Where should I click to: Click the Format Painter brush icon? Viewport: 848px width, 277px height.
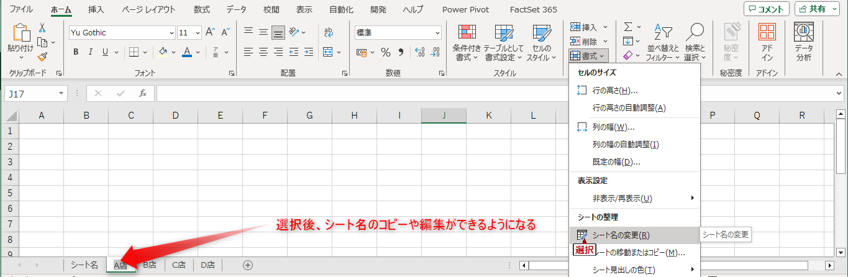42,57
